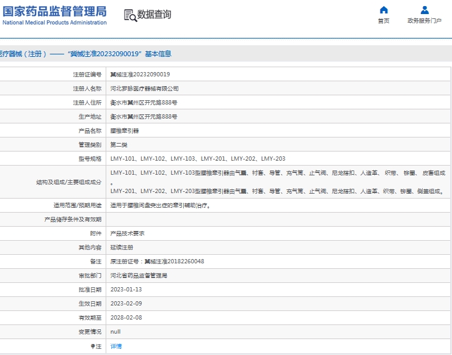This screenshot has height=355, width=452.
Task: Click the 首页 label
Action: (384, 21)
